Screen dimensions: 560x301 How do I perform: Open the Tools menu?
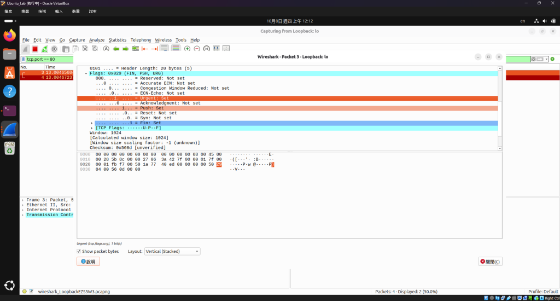180,40
